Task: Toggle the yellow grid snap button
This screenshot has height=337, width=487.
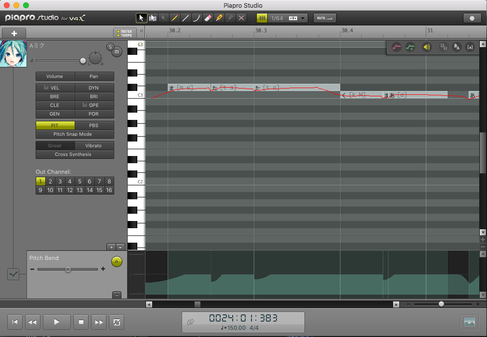Action: [x=262, y=18]
